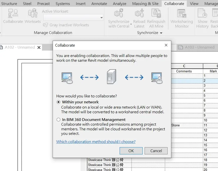Click the Cancel button
The height and width of the screenshot is (171, 218).
[x=156, y=151]
